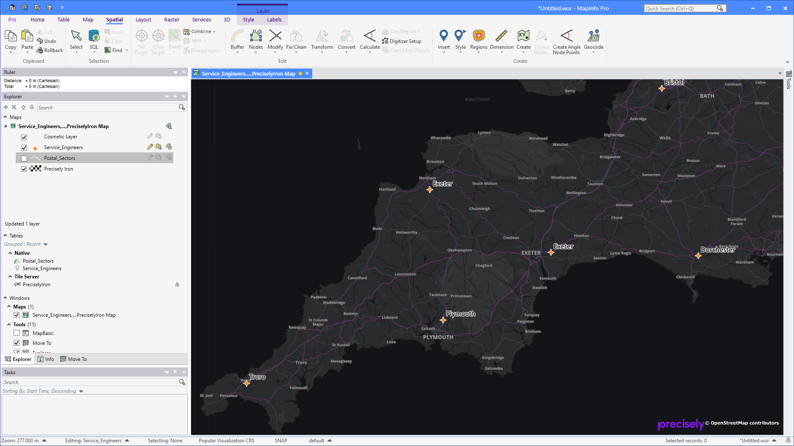Open the Raster ribbon tab

coord(172,19)
